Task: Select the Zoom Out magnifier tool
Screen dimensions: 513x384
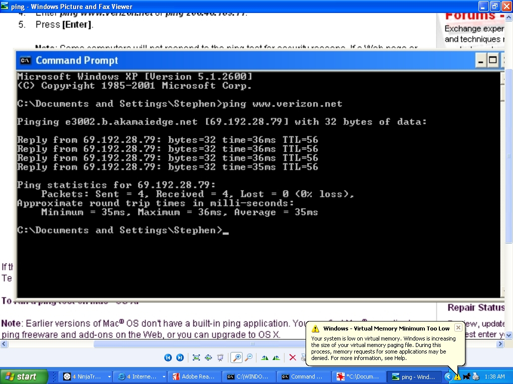Action: (248, 357)
